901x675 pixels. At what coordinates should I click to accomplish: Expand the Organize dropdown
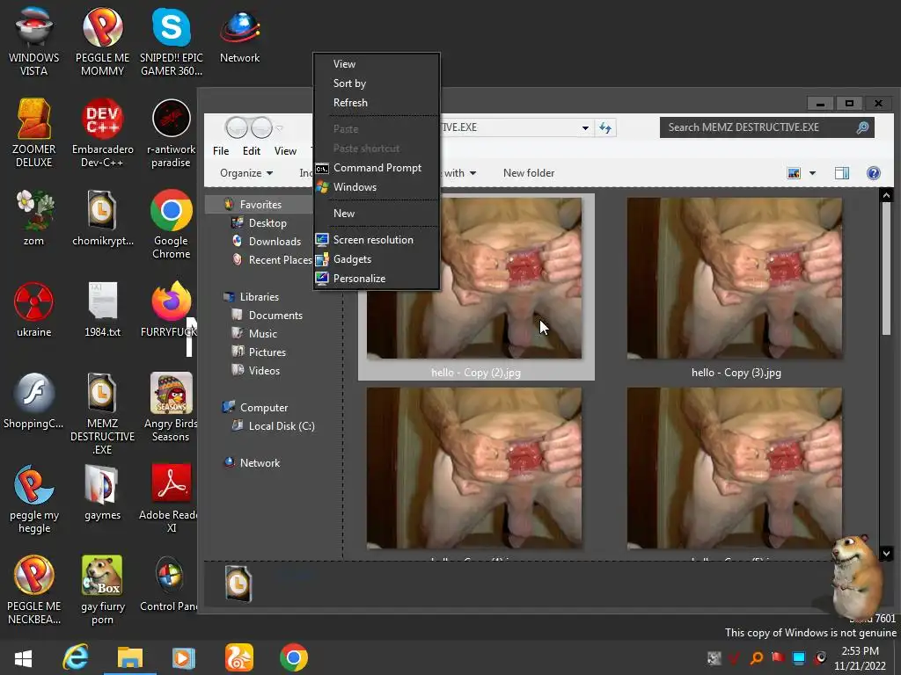click(246, 173)
